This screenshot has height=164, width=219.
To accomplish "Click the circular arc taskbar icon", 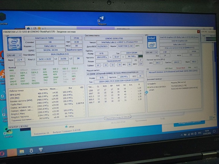I will coord(31,151).
